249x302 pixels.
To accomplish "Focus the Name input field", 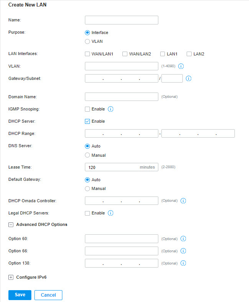I will 121,20.
